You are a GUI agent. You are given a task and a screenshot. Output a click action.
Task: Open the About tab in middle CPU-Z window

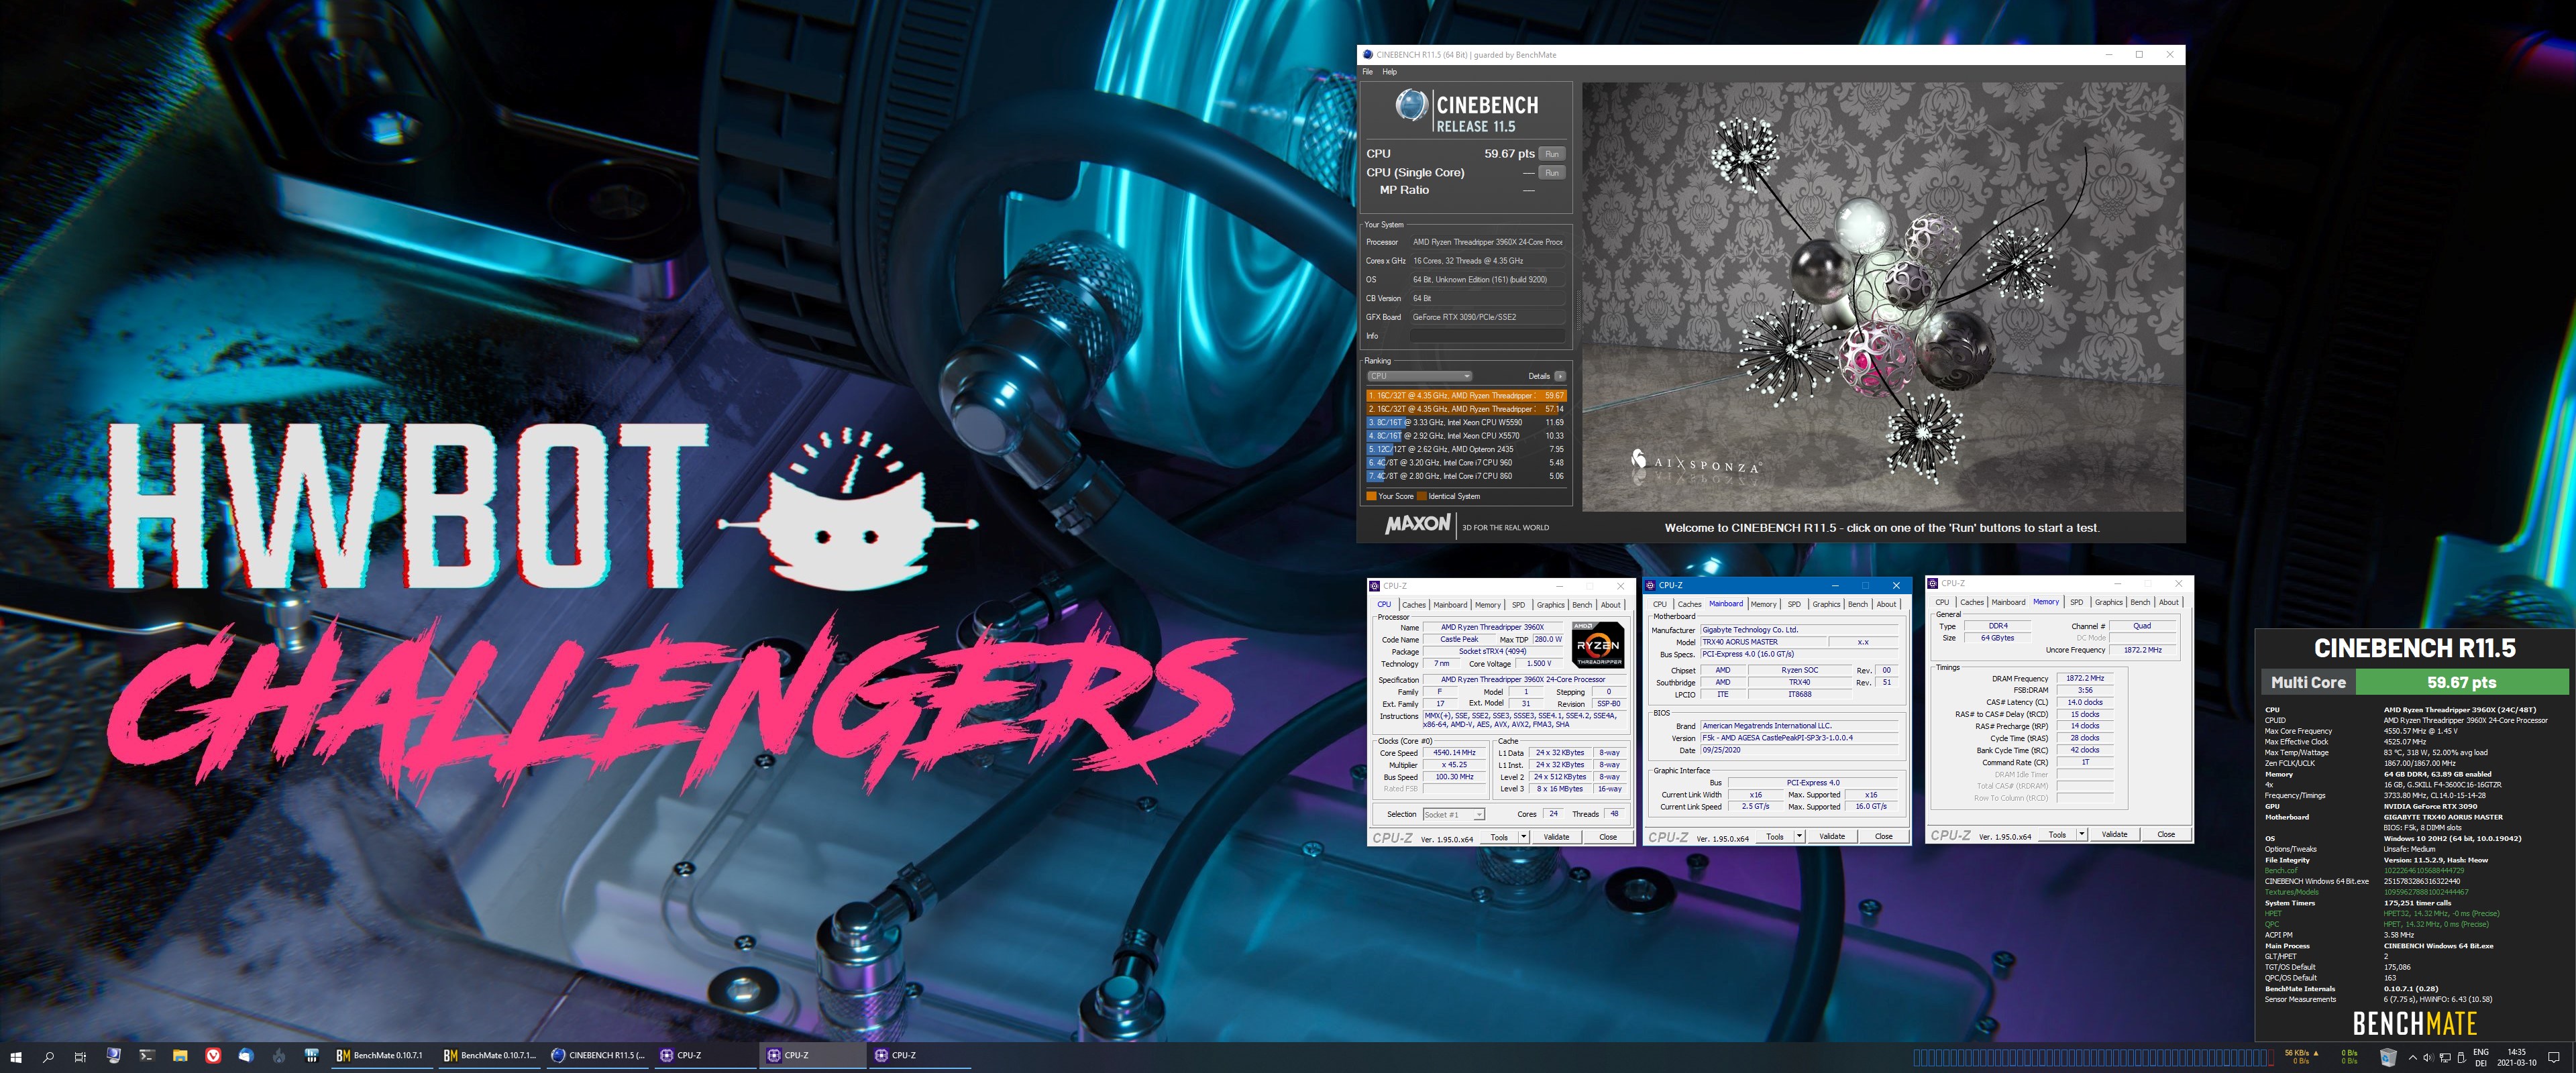pyautogui.click(x=1886, y=604)
